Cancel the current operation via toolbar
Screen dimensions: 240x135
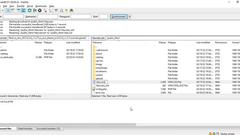click(40, 10)
